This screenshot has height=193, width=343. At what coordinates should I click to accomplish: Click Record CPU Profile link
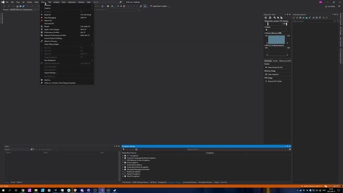(275, 81)
